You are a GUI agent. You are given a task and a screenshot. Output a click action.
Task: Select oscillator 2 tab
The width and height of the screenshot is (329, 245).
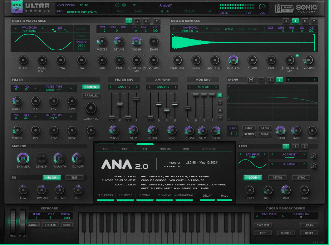(x=137, y=21)
